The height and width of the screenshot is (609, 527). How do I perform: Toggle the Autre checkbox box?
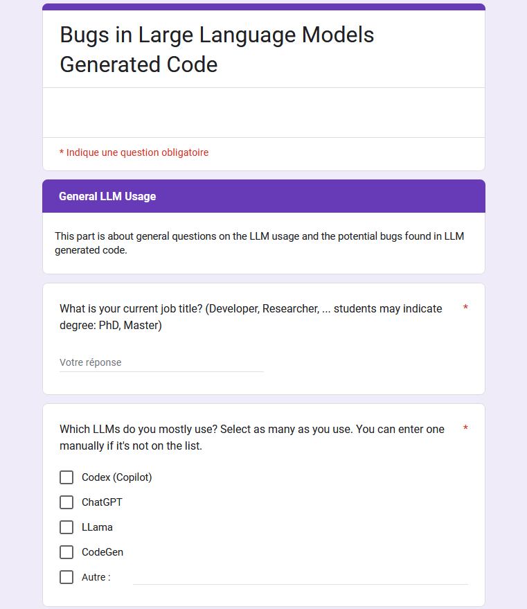[66, 577]
